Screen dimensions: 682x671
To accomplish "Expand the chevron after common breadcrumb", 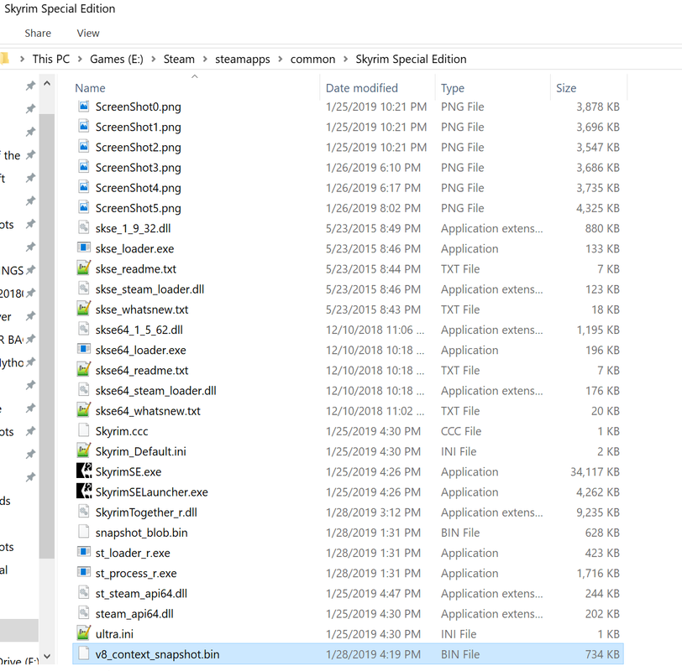I will [x=345, y=59].
